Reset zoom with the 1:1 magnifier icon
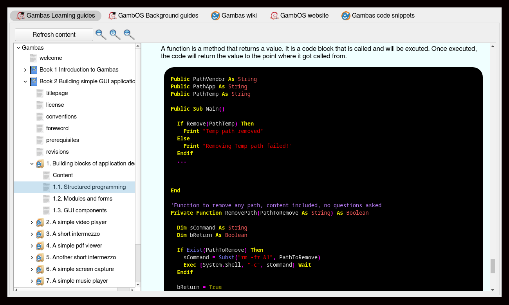The image size is (509, 305). (x=114, y=34)
